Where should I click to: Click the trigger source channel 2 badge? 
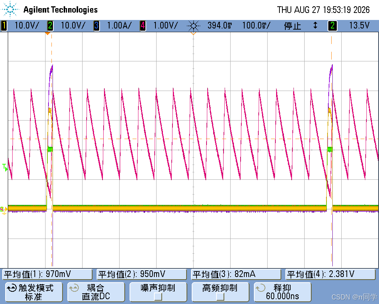click(x=332, y=26)
